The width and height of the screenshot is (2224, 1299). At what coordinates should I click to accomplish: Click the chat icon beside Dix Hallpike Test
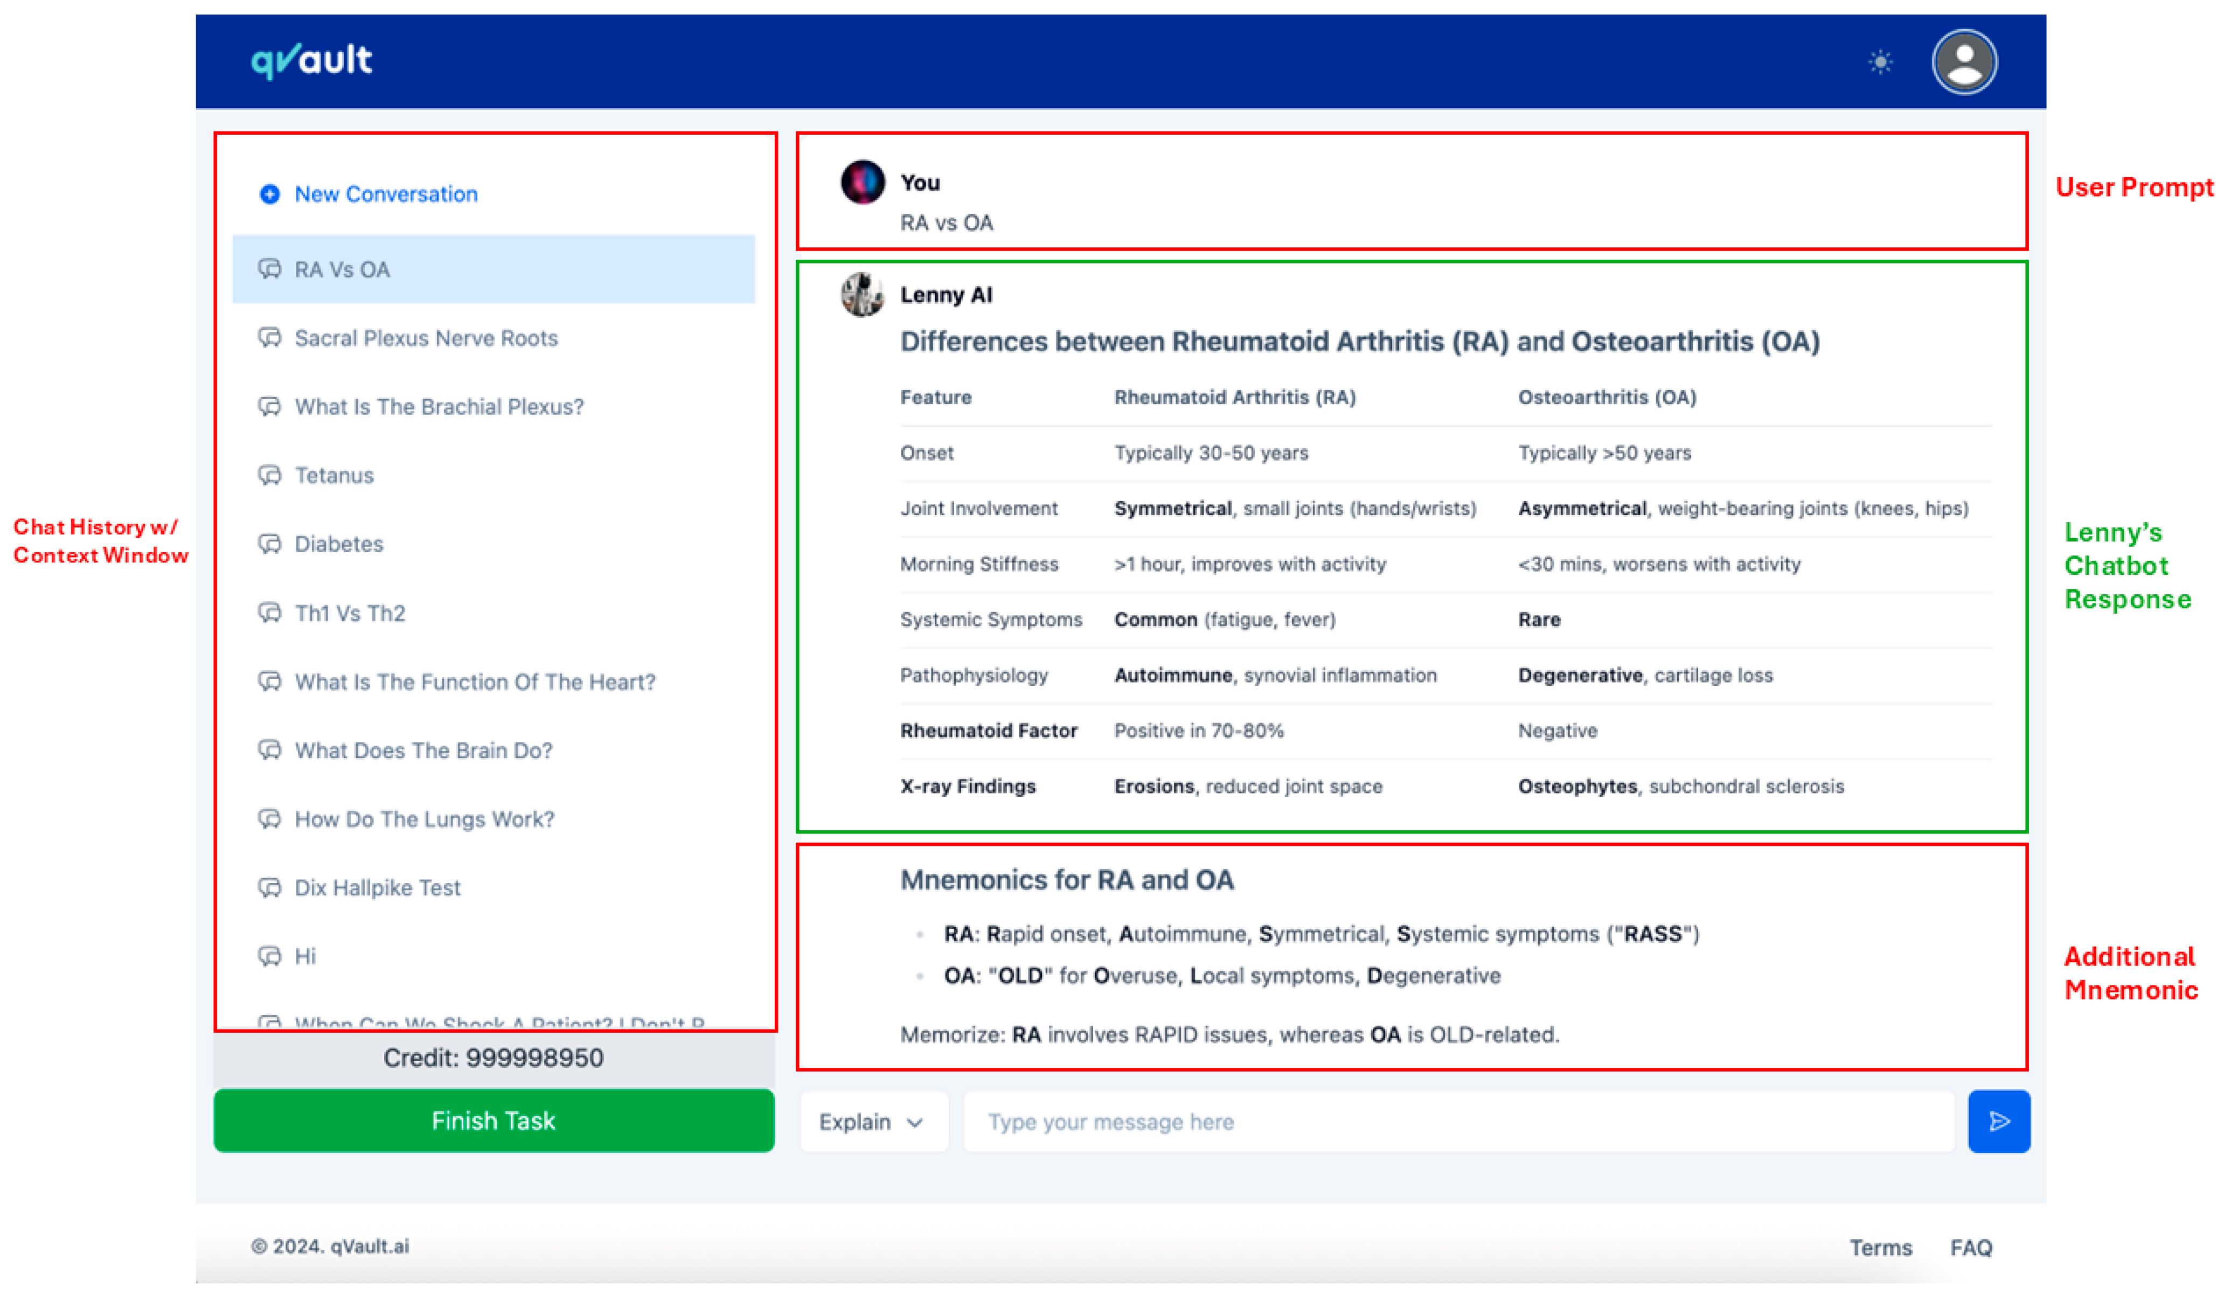point(269,887)
